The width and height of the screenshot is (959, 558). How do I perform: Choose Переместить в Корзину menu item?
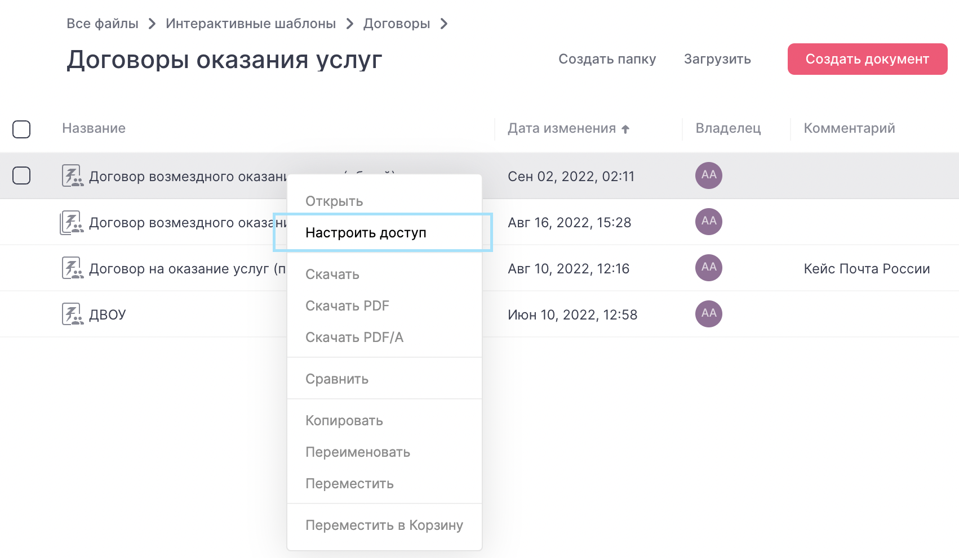[x=384, y=525]
